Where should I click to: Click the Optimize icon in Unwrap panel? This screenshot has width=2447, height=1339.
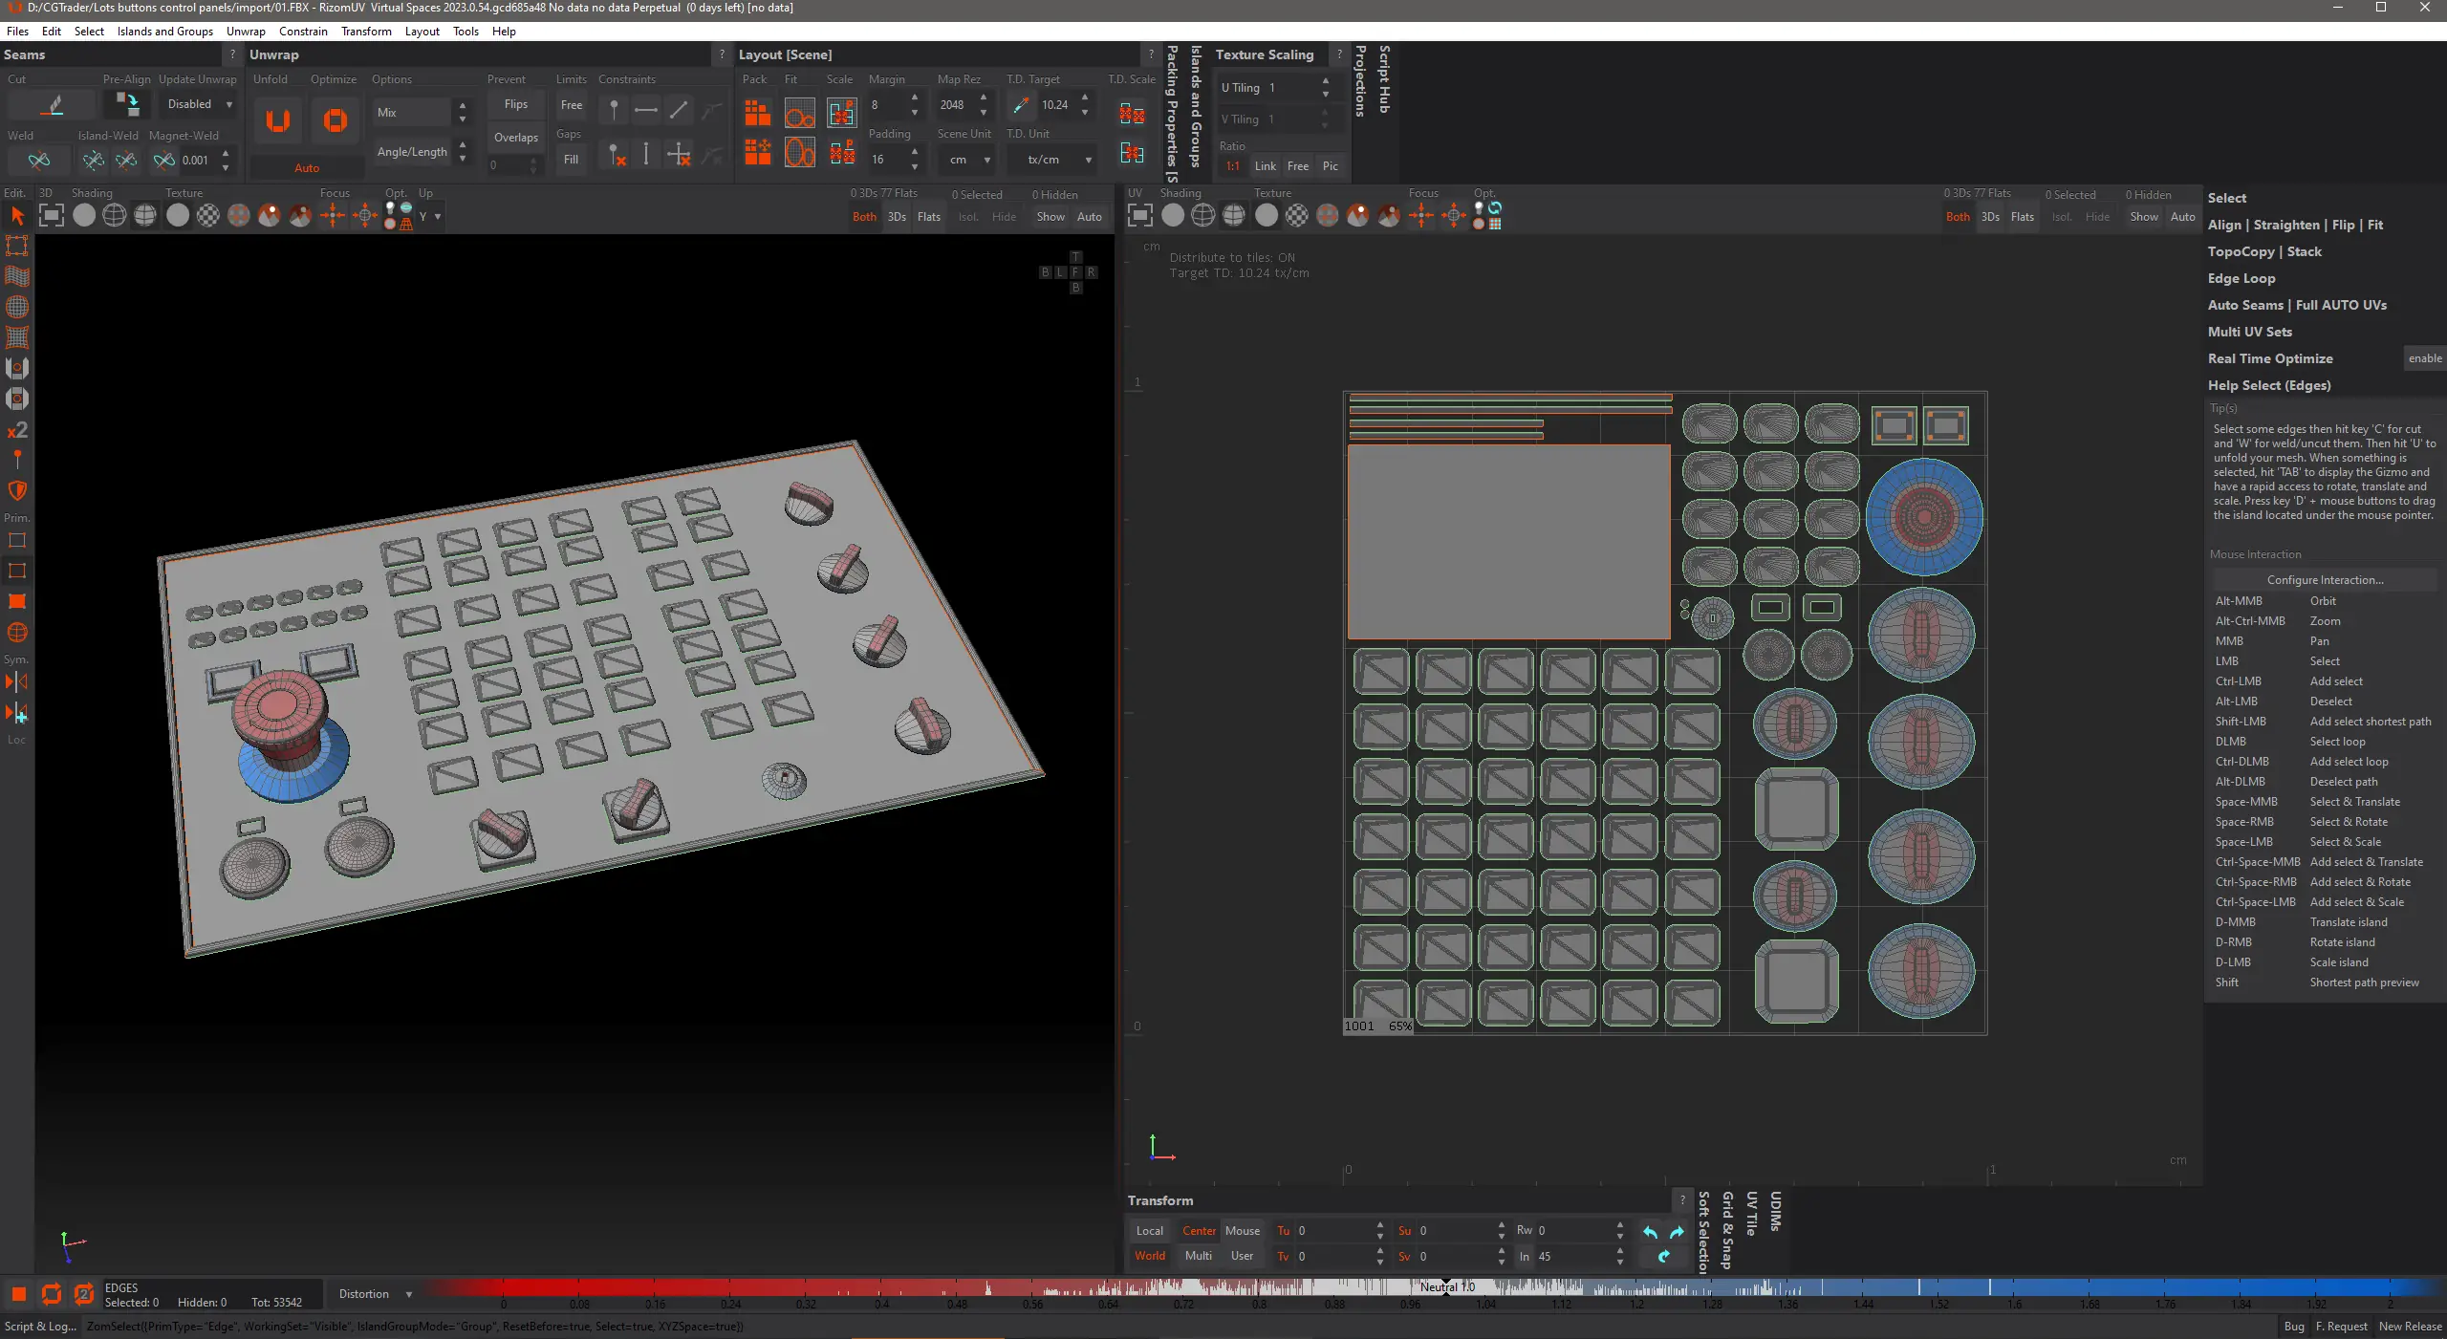click(x=335, y=120)
